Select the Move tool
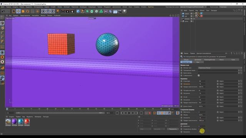246x138 pixels. click(18, 11)
